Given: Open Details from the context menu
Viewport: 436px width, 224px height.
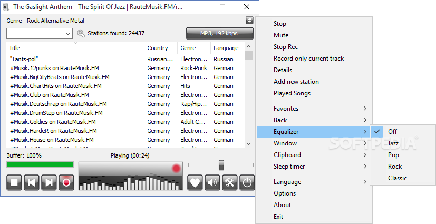Looking at the screenshot, I should coord(314,70).
